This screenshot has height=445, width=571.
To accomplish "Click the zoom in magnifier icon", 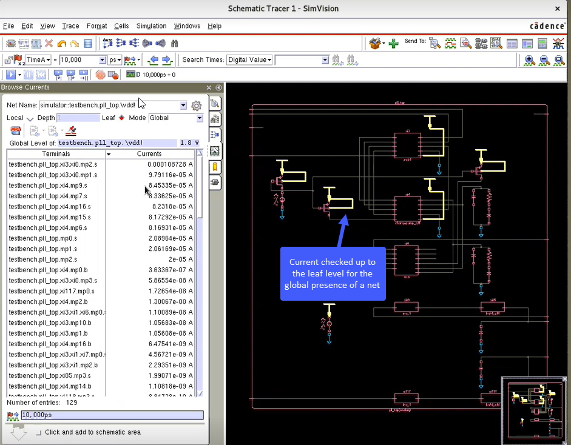I will click(x=529, y=60).
